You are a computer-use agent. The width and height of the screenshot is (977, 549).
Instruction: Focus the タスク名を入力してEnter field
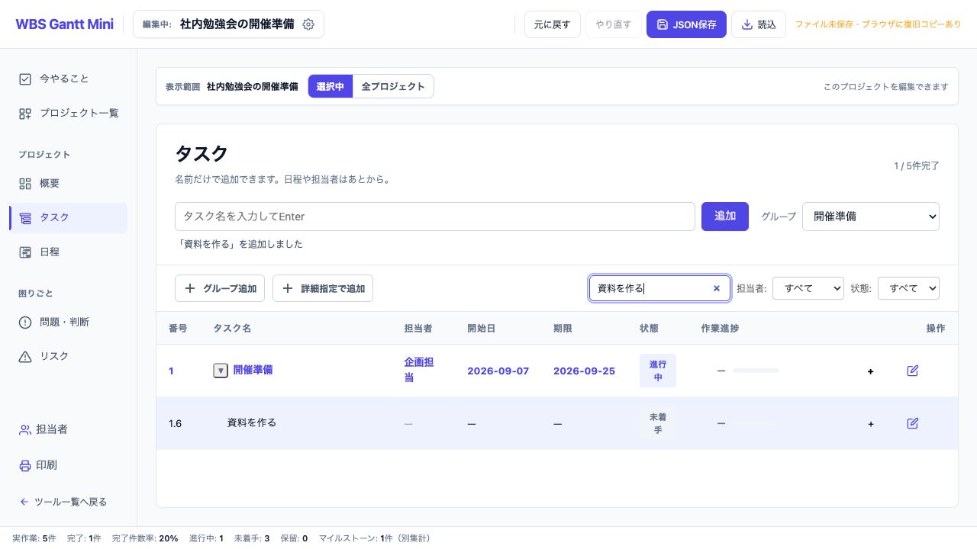point(435,217)
